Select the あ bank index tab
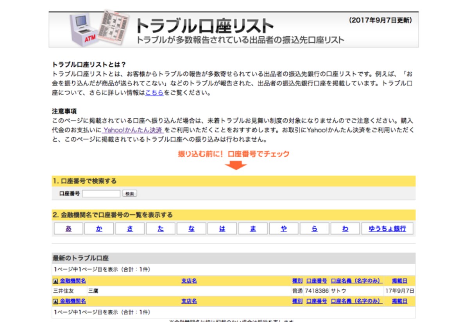 point(68,229)
